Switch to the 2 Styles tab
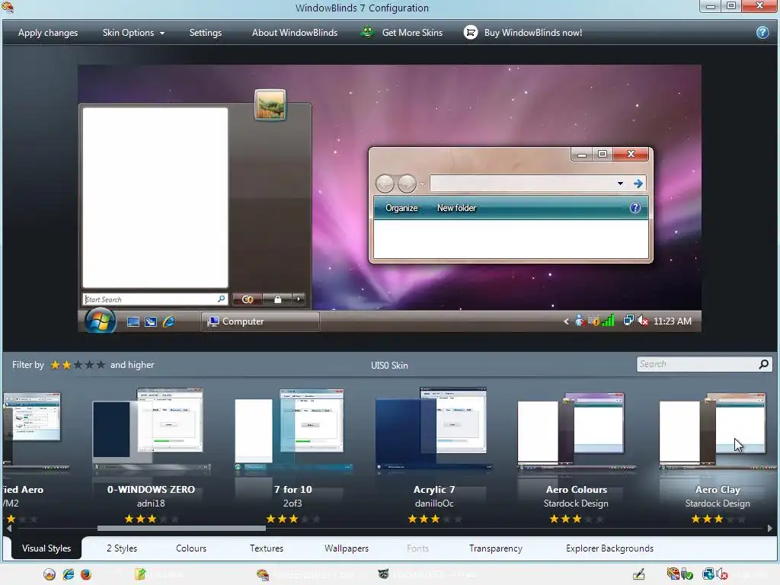The image size is (780, 585). coord(122,548)
